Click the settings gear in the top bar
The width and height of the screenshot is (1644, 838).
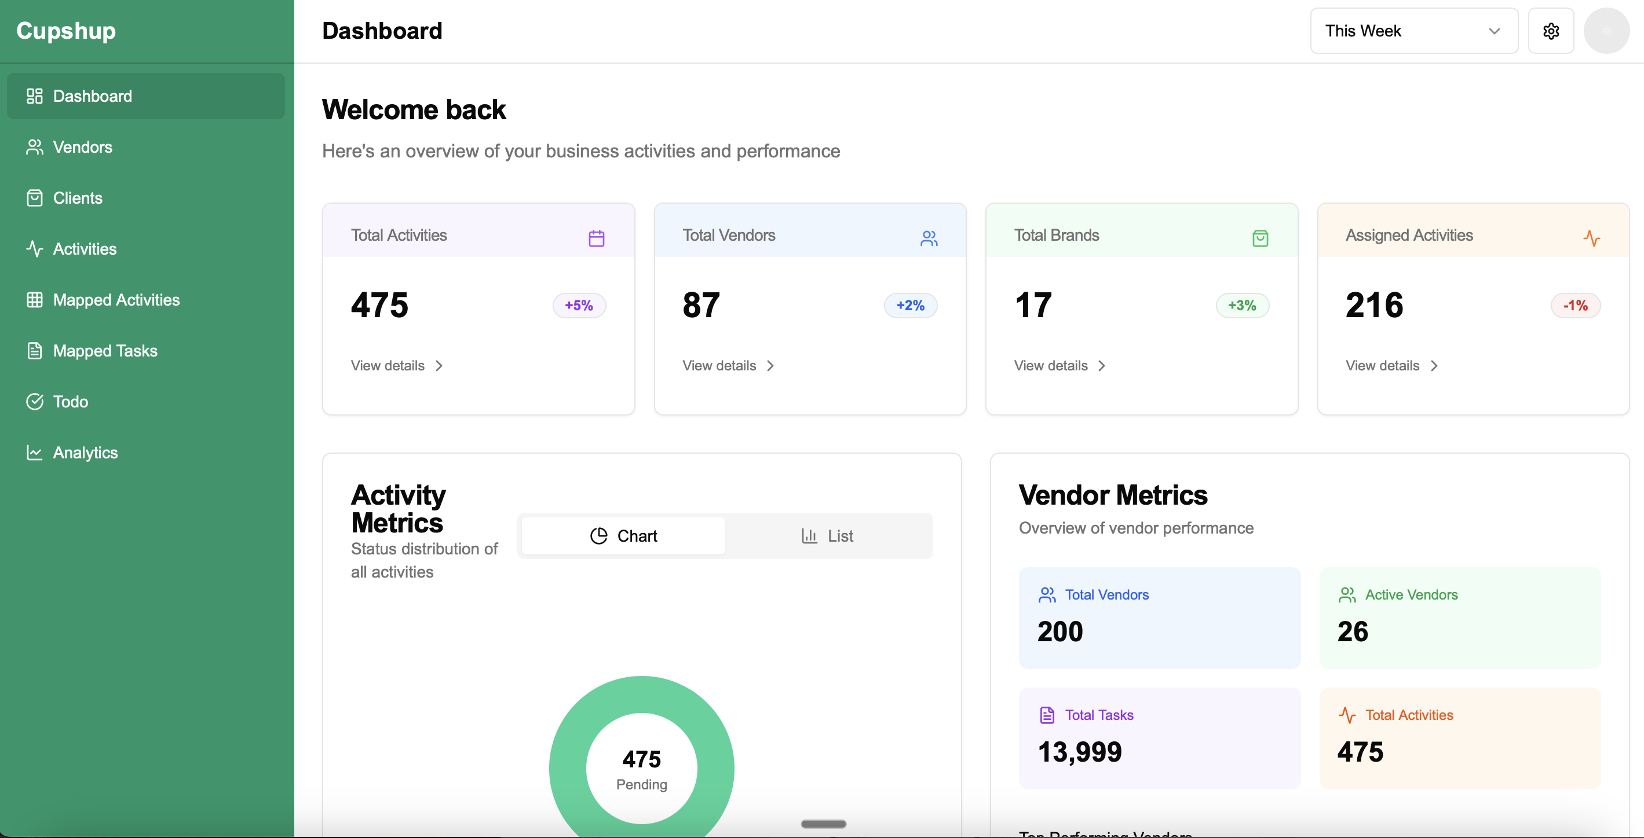[1551, 31]
